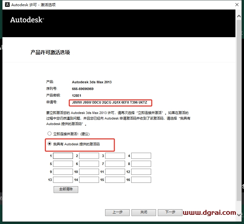Screen dimensions: 244x224
Task: Click activation code input field 3
Action: (x=115, y=156)
